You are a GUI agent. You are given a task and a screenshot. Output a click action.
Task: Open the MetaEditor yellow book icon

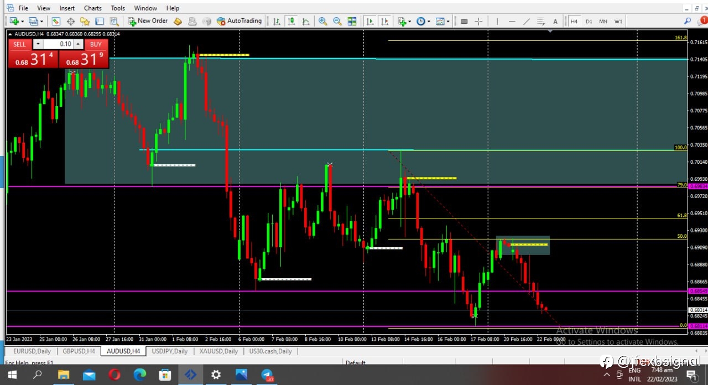(178, 21)
